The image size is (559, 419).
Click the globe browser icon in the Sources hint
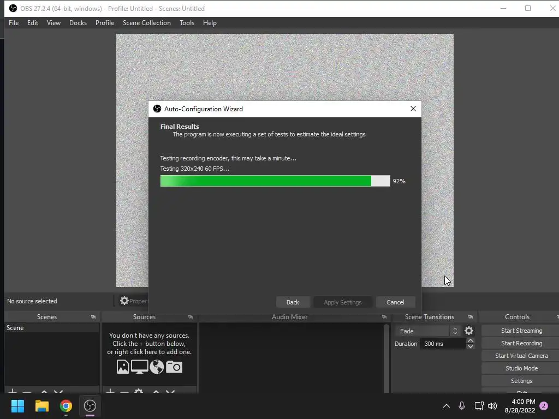(x=157, y=367)
